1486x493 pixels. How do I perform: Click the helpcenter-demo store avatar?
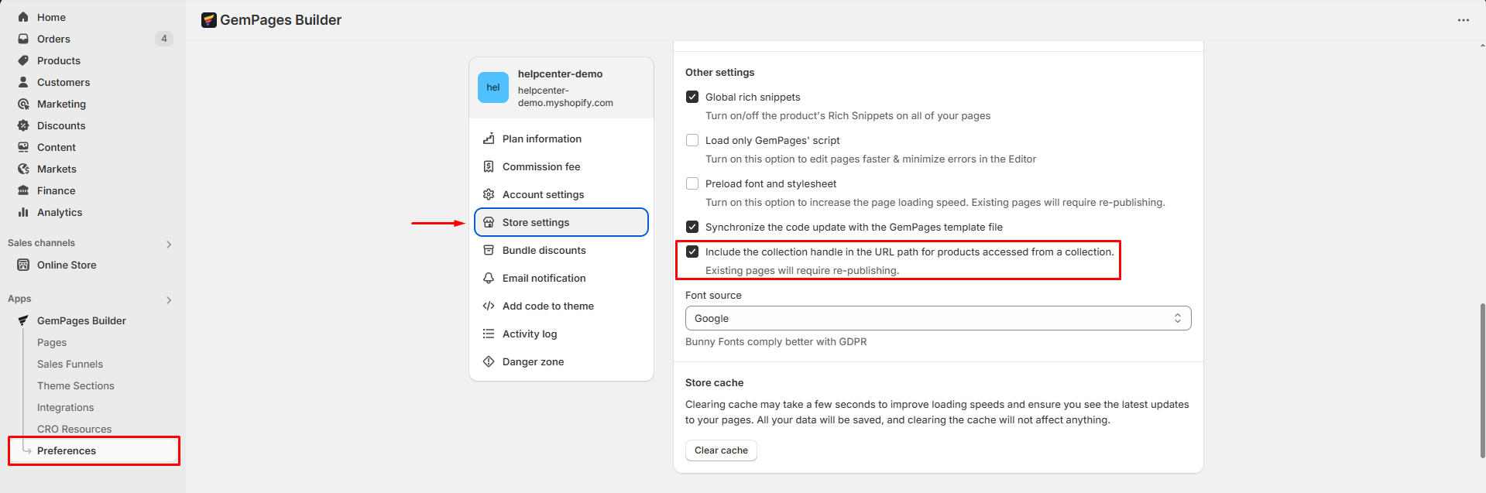(492, 87)
